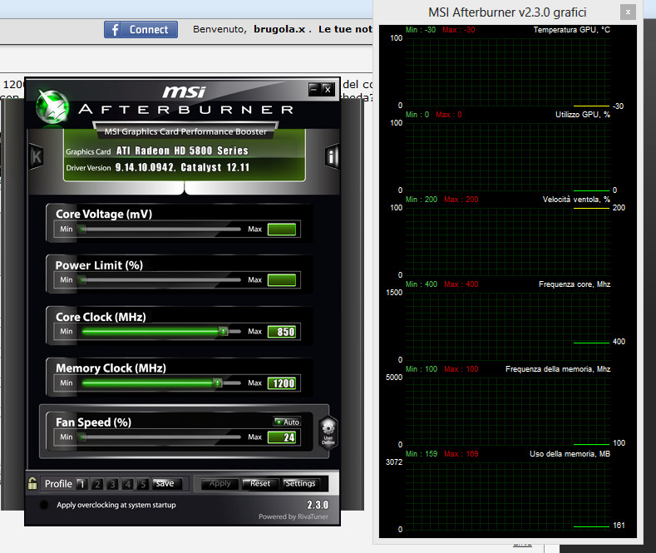The width and height of the screenshot is (656, 553).
Task: Click the Core Clock slider handle
Action: pyautogui.click(x=224, y=331)
